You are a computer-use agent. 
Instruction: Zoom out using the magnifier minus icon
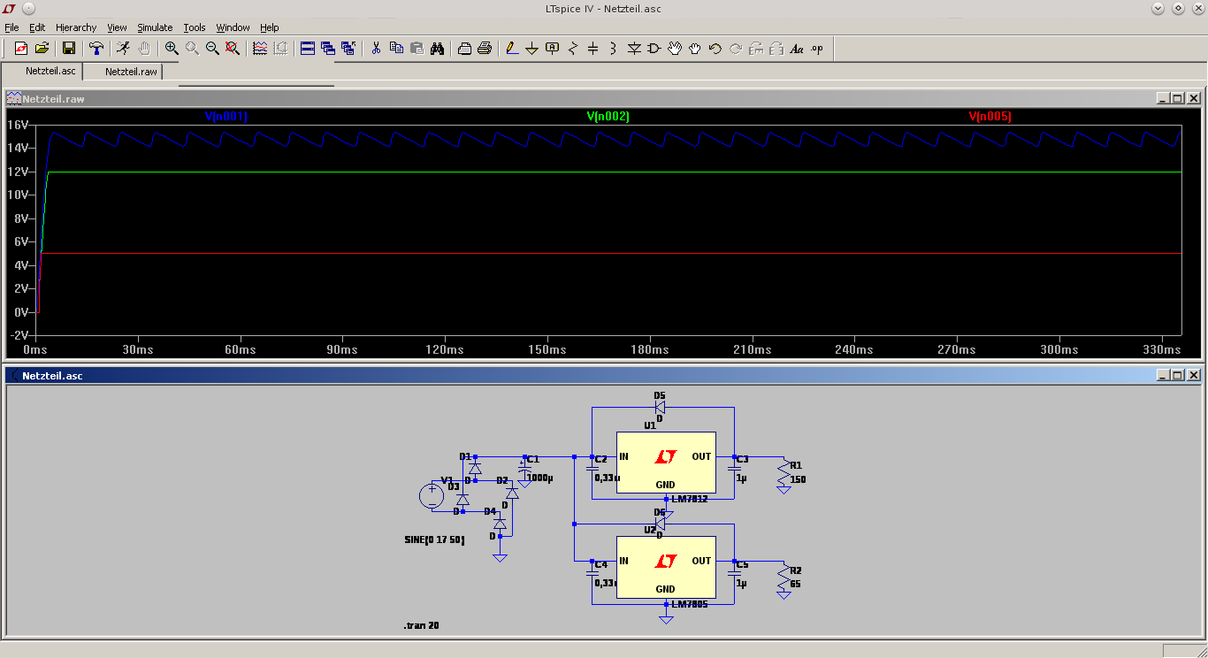click(212, 49)
